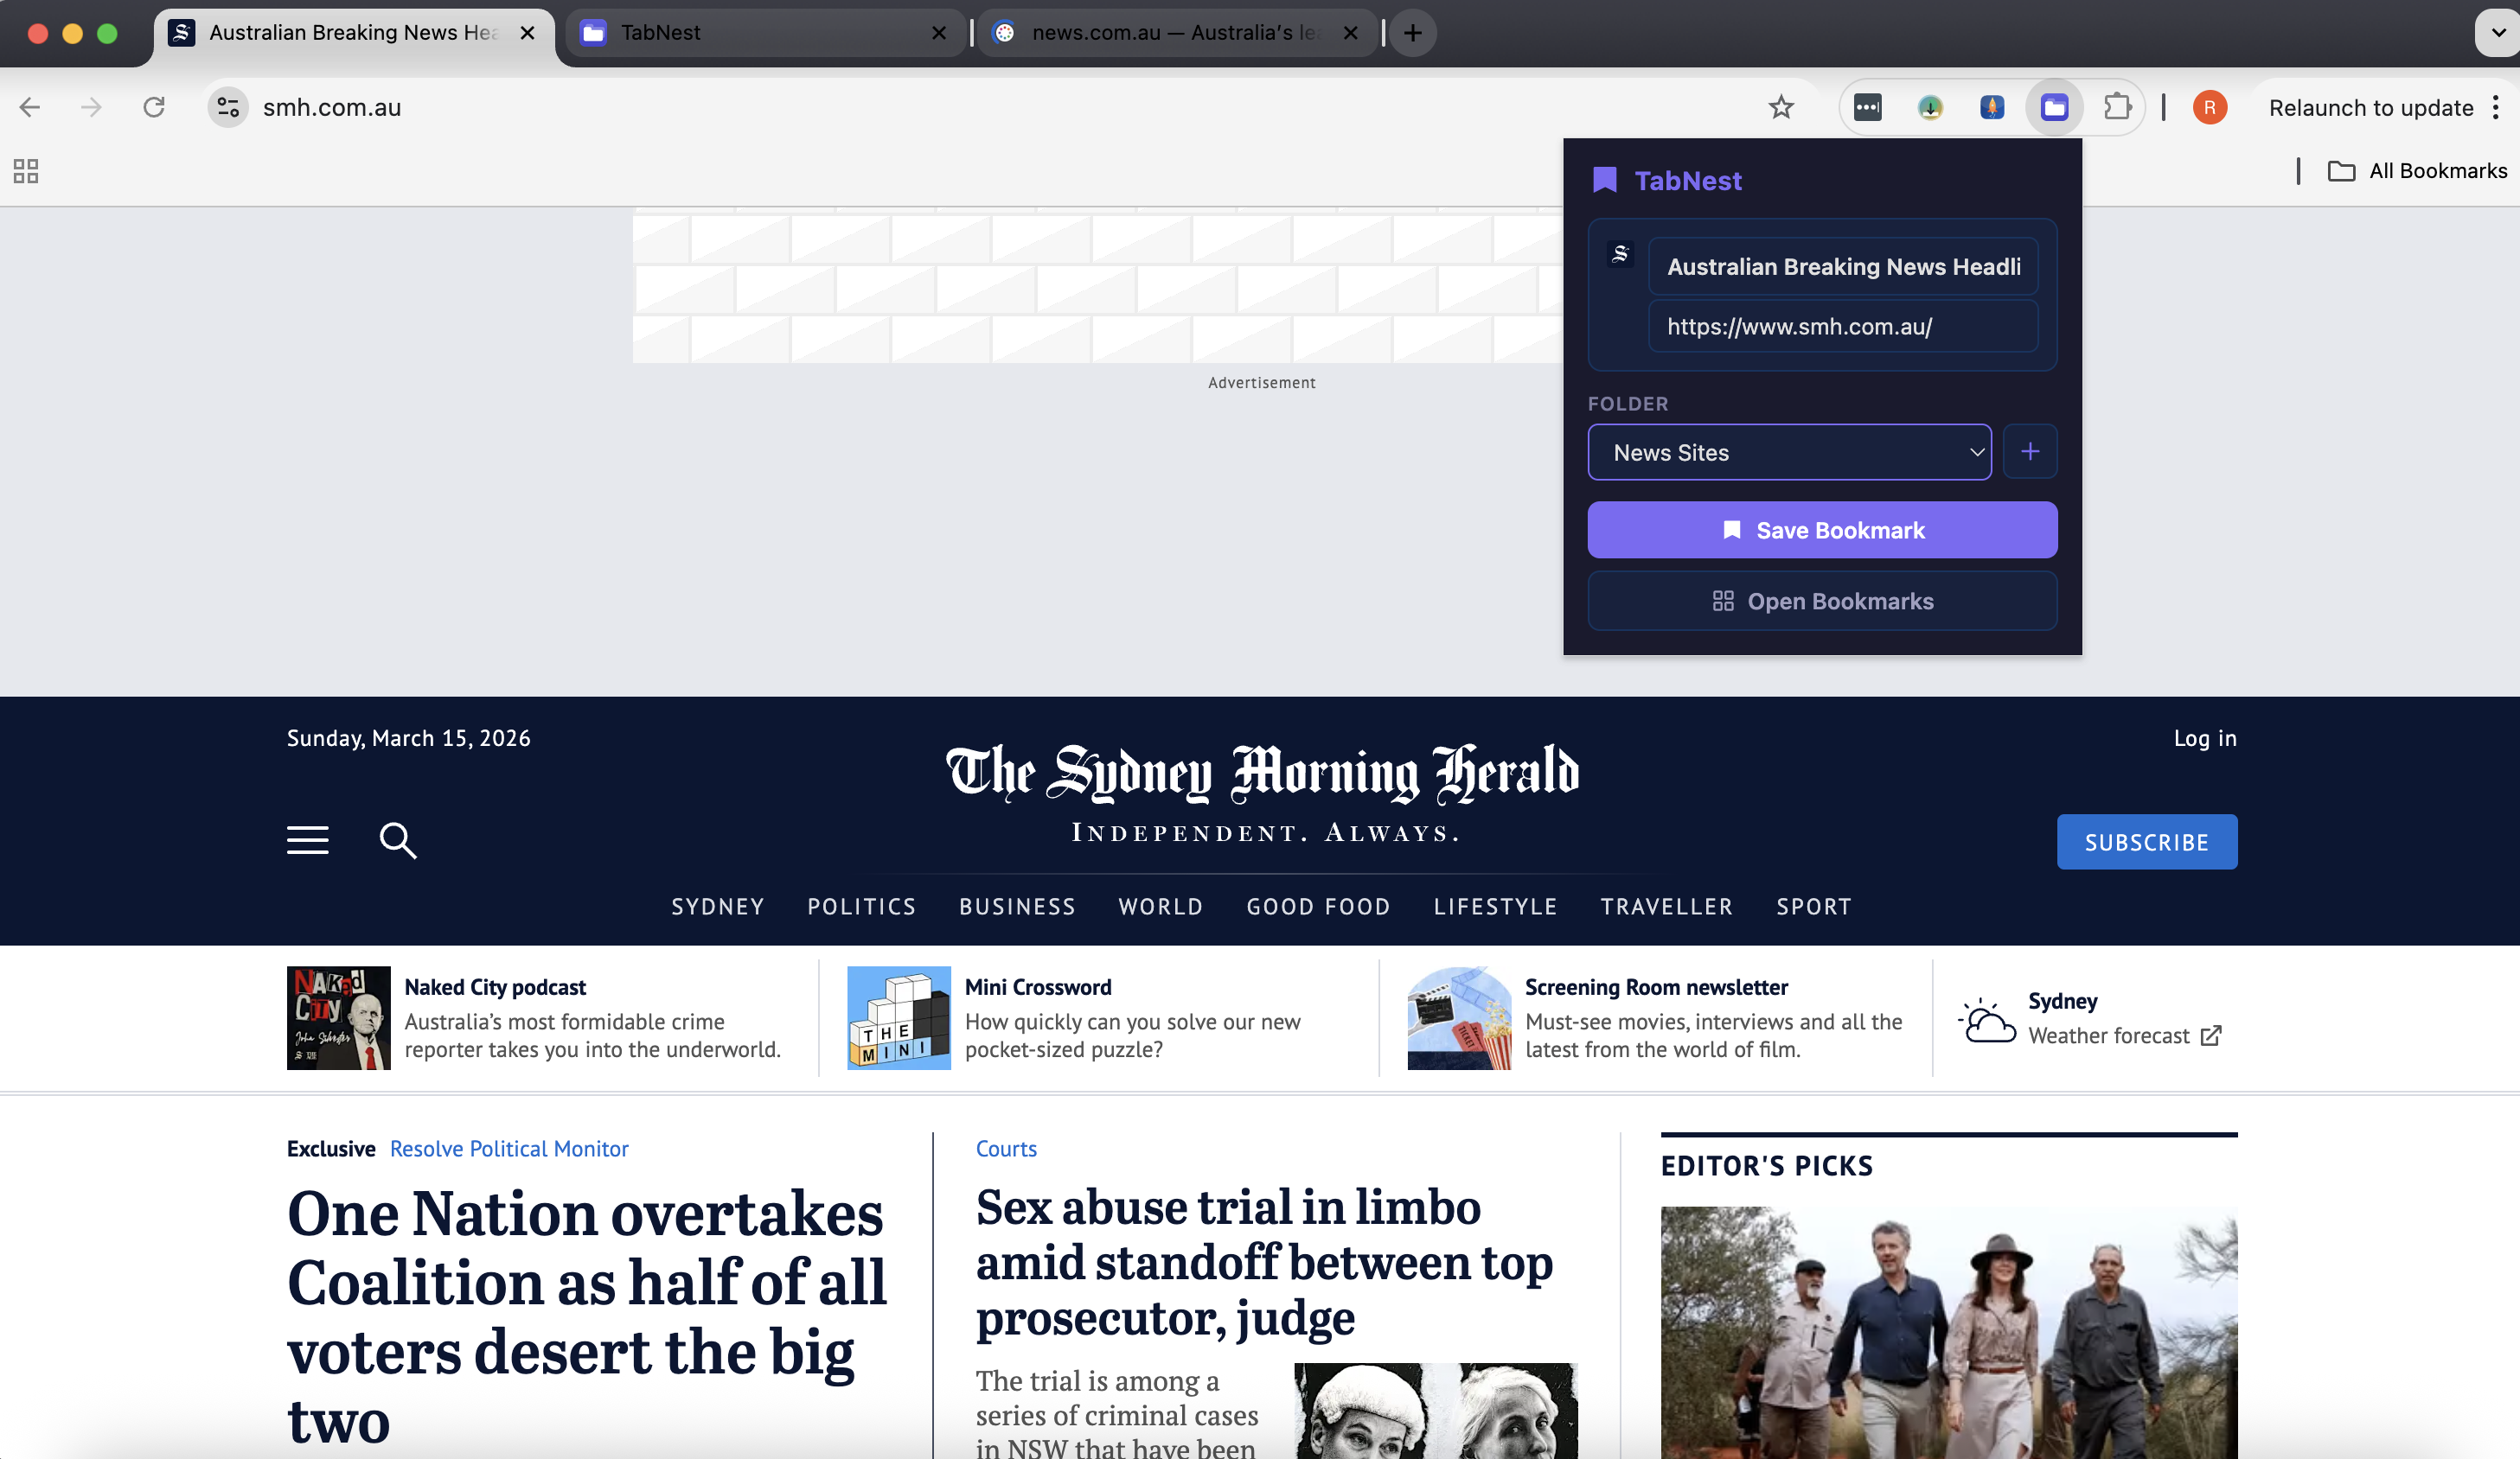
Task: Open the Extensions puzzle piece menu
Action: click(x=2116, y=107)
